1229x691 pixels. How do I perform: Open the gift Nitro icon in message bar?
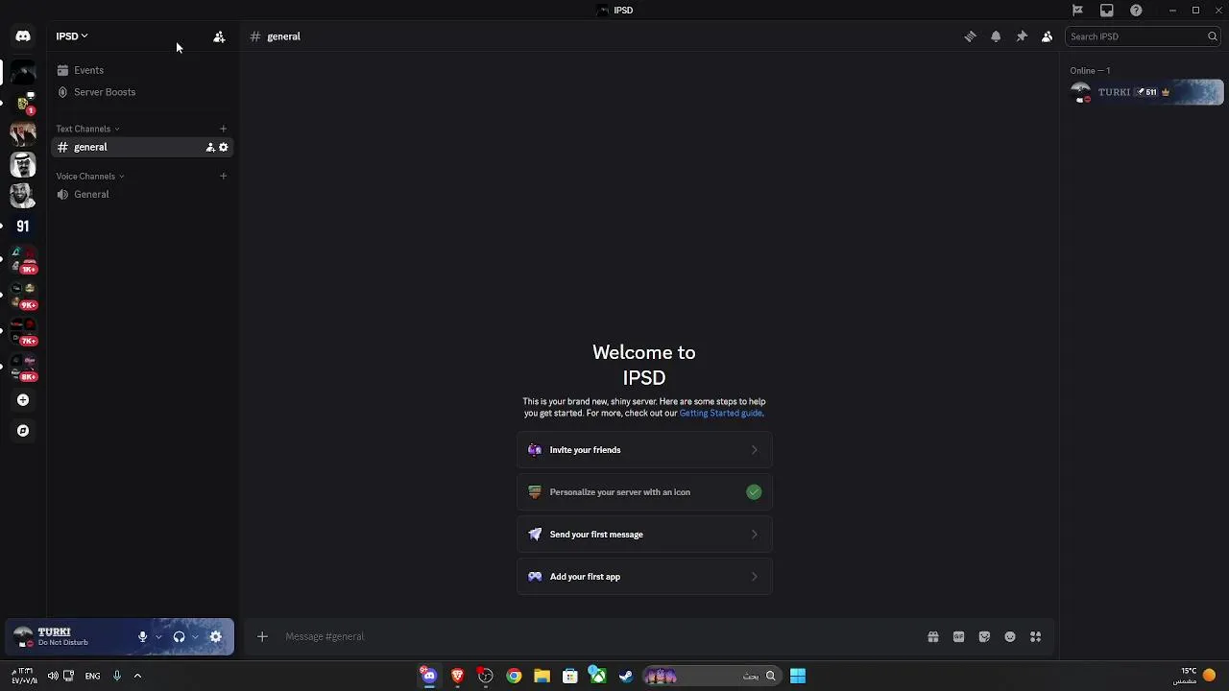(x=933, y=636)
